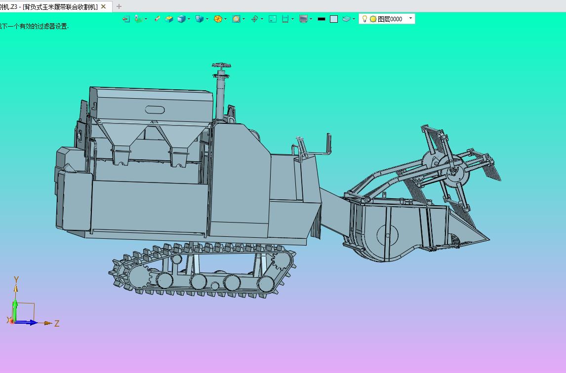Click the Y axis of the triad
Screen dimensions: 566x373
point(15,299)
